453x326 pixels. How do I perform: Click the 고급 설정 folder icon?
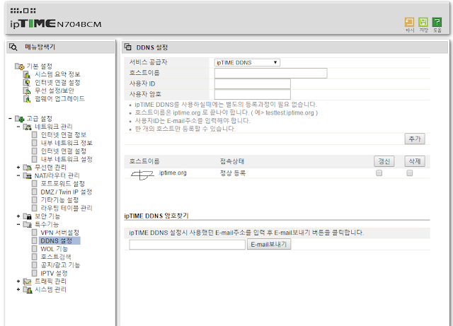point(20,119)
